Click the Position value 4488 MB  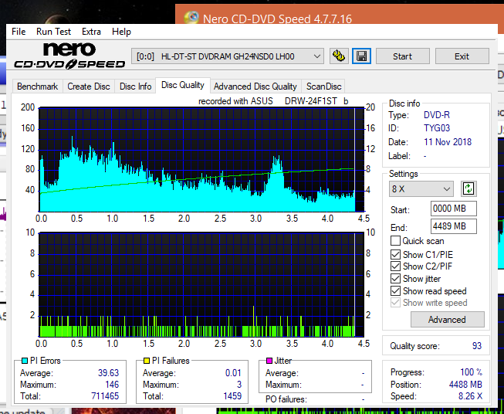[x=465, y=385]
